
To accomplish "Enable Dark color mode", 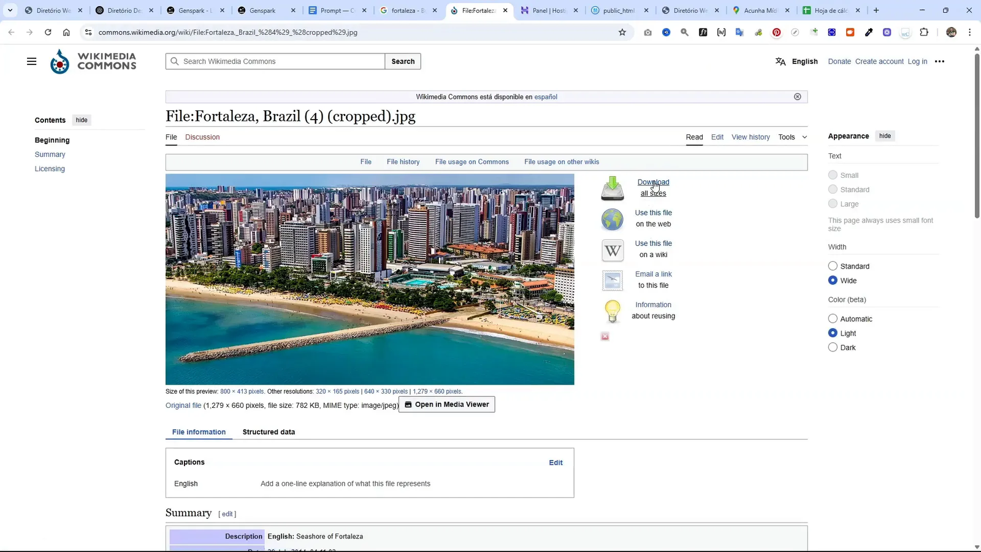I will click(833, 347).
